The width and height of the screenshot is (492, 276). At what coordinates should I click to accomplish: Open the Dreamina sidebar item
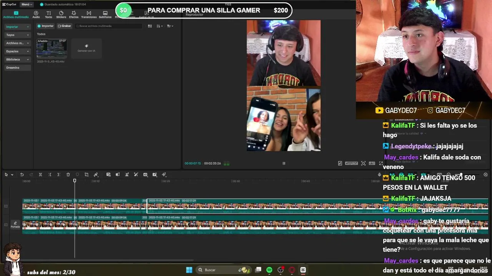point(17,67)
